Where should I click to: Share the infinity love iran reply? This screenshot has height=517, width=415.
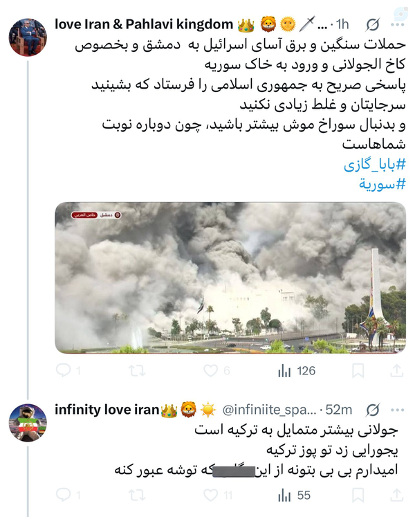(x=397, y=495)
